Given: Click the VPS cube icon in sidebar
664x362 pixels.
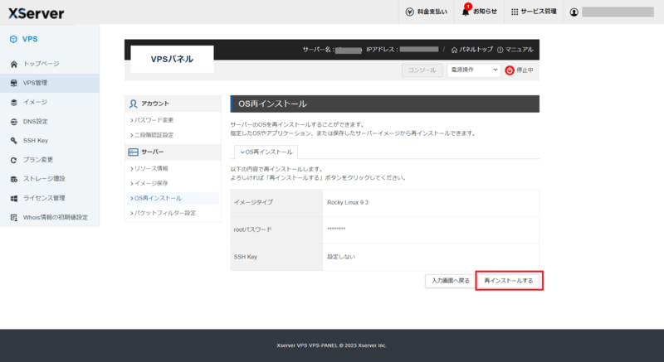Looking at the screenshot, I should (x=13, y=39).
